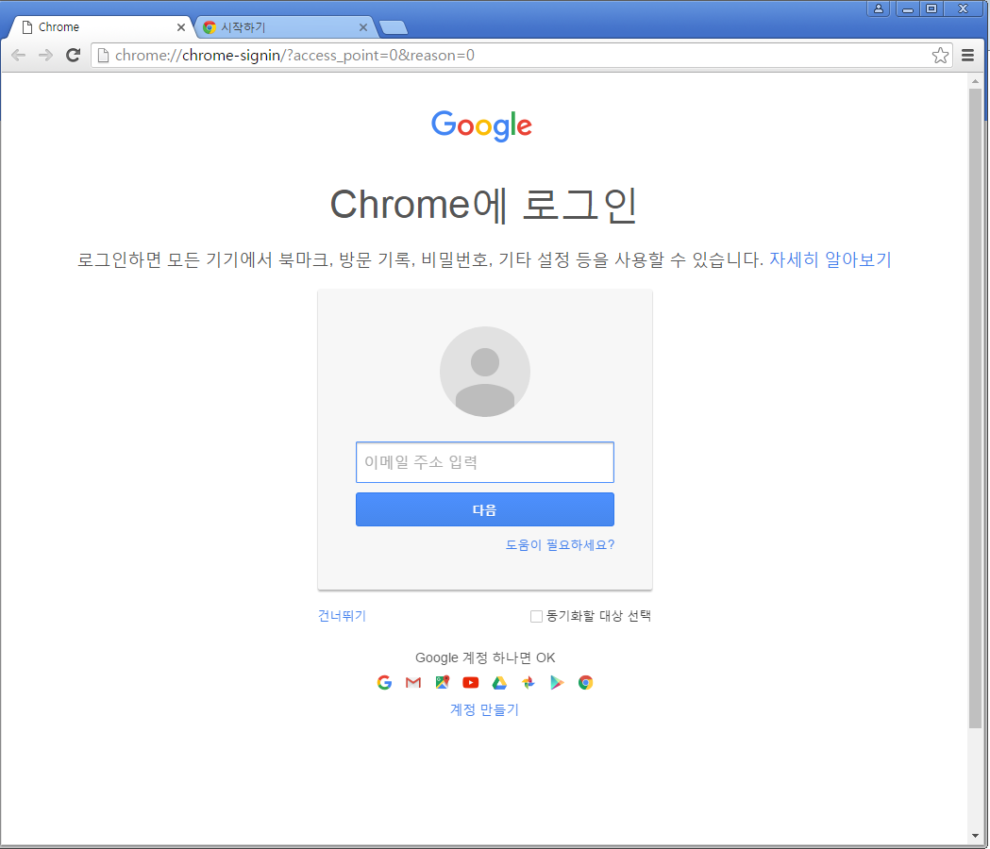Click the Google logo at the top
990x849 pixels.
coord(481,125)
